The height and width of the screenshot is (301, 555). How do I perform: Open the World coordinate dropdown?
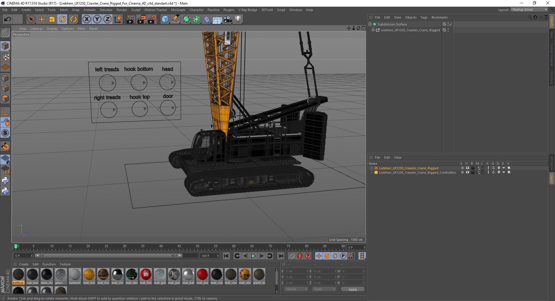coord(296,289)
